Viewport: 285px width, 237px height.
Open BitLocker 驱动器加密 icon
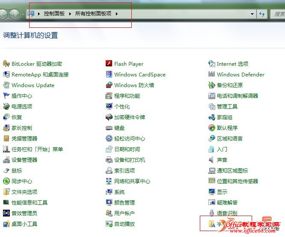point(6,64)
